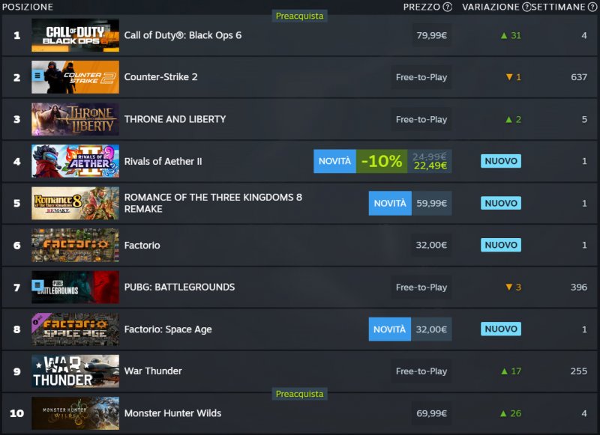Click the up arrow beside Monster Hunter Wilds

point(502,413)
